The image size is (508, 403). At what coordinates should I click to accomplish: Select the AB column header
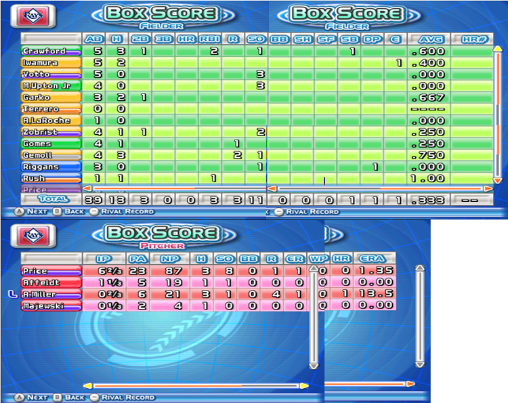tap(93, 39)
